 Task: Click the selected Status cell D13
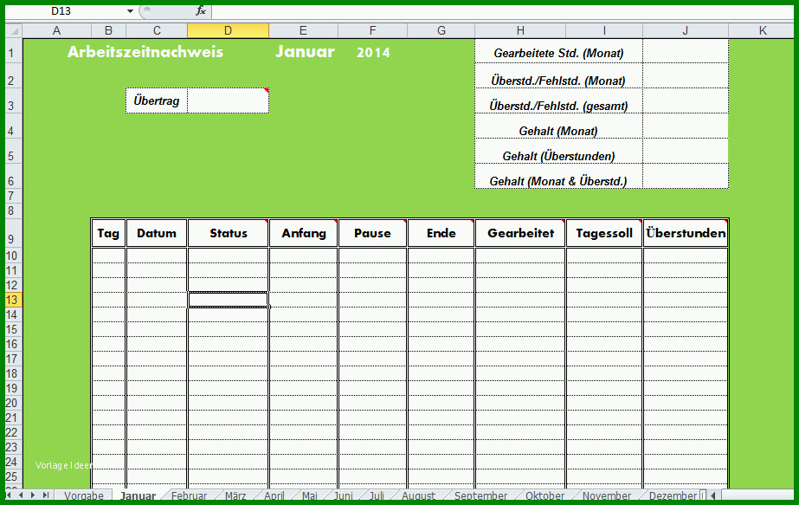point(228,300)
